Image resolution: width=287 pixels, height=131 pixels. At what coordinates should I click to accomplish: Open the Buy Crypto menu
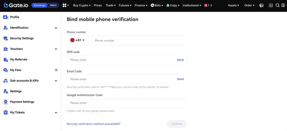tap(82, 5)
